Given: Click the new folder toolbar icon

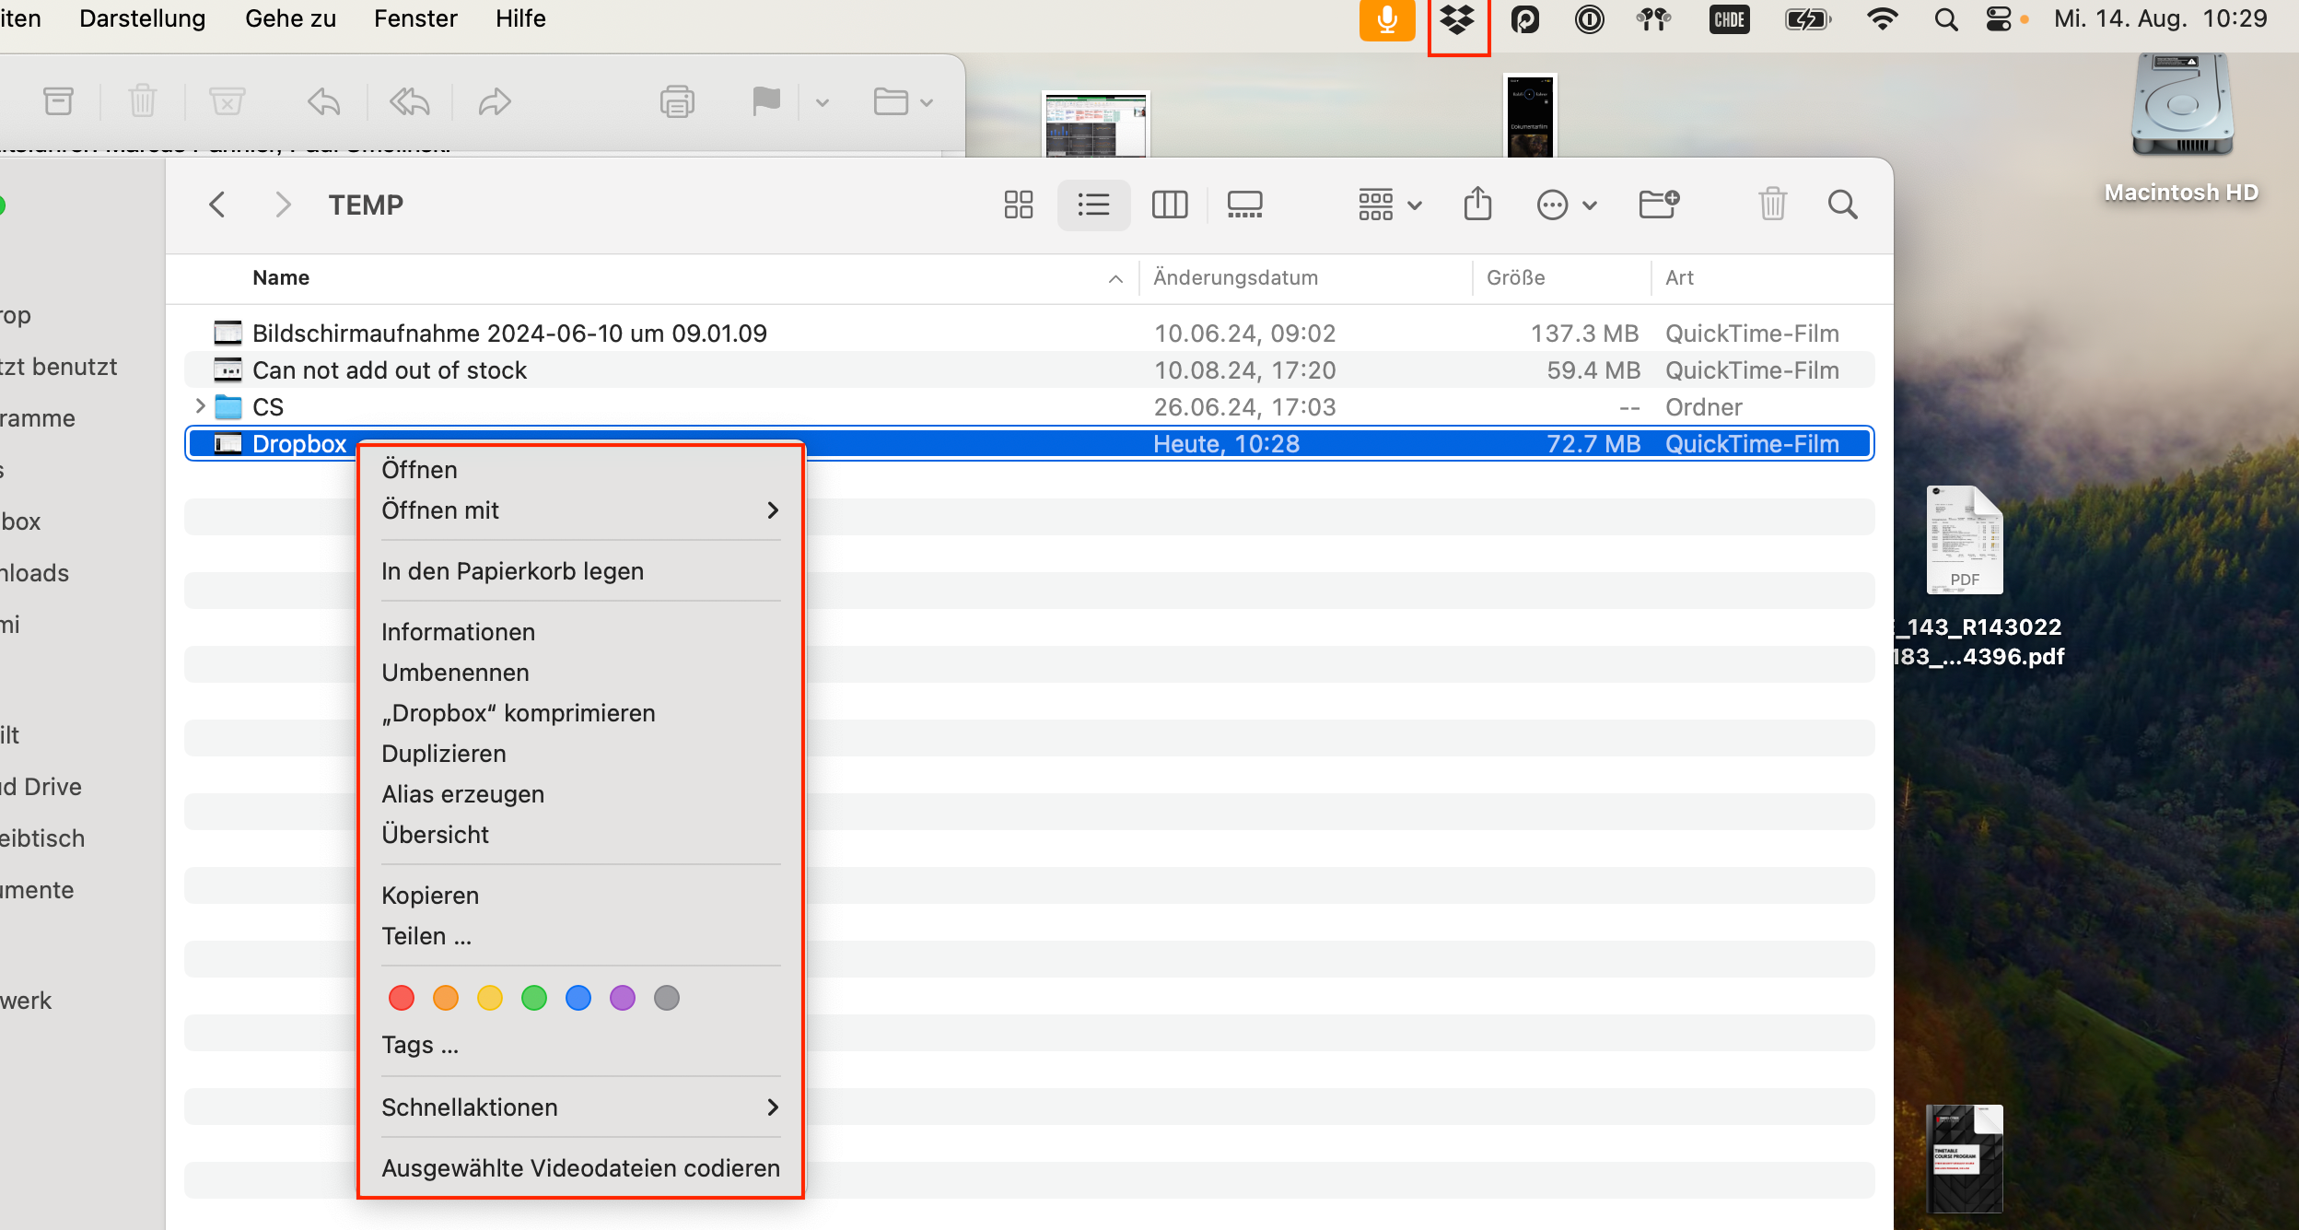Looking at the screenshot, I should click(1659, 205).
